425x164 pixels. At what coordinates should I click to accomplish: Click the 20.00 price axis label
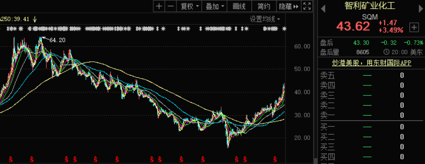[x=302, y=138]
